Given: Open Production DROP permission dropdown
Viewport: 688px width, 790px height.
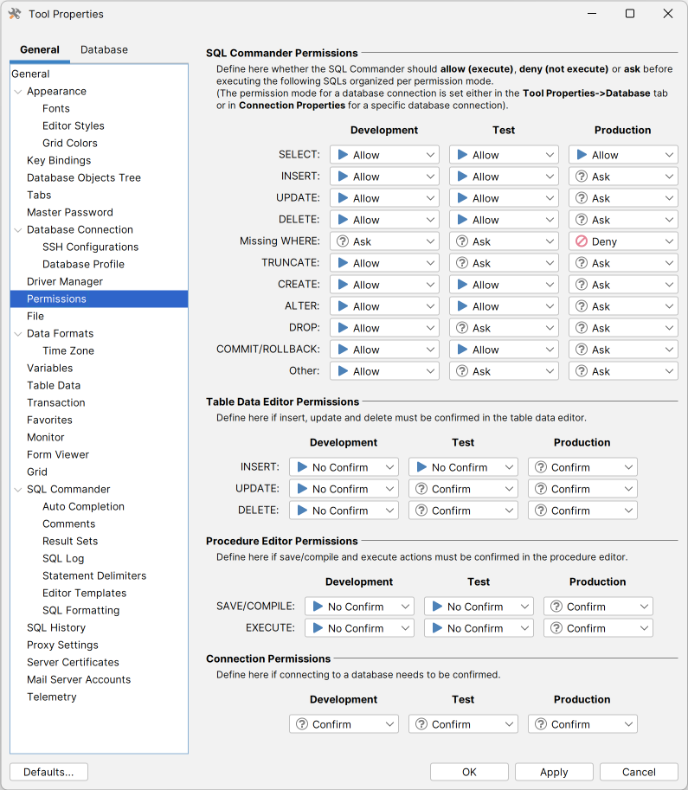Looking at the screenshot, I should coord(669,328).
